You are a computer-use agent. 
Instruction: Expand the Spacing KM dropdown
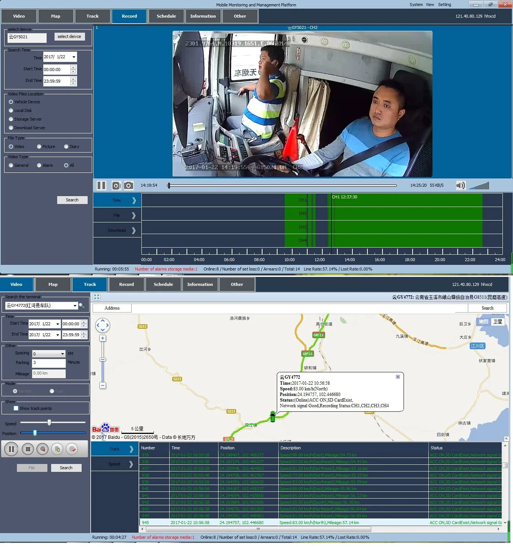click(62, 354)
